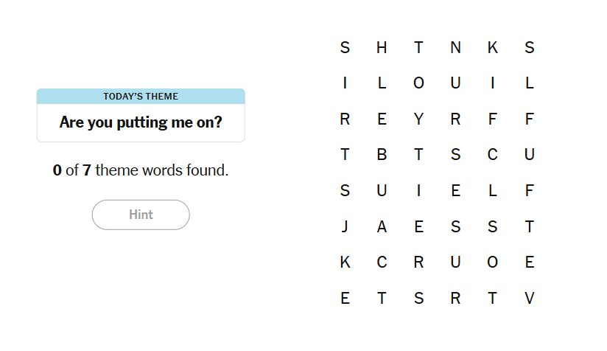
Task: Select the letter A in the grid
Action: click(382, 227)
